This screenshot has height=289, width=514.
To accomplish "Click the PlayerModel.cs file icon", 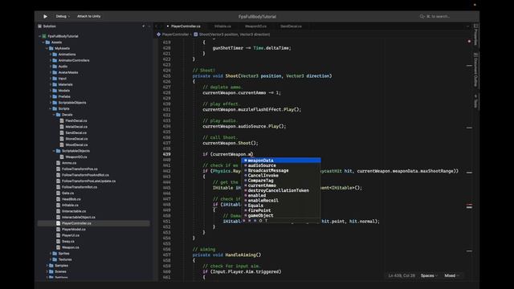I will [58, 230].
